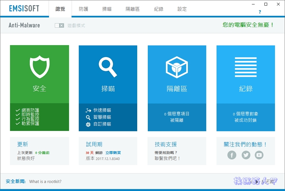Click the blue help question mark
285x191 pixels.
[260, 12]
